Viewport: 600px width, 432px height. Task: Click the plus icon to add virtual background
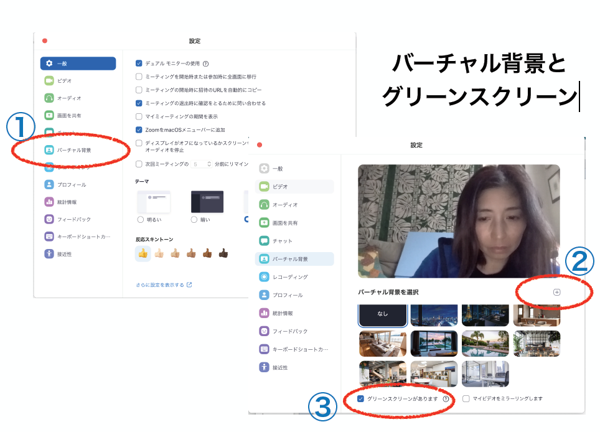556,292
